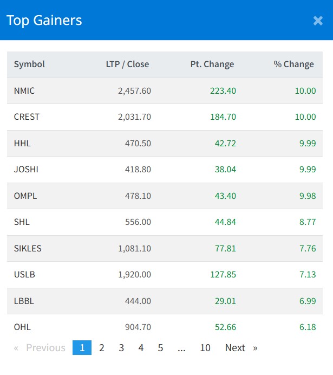Image resolution: width=333 pixels, height=375 pixels.
Task: Open the NMIC symbol row
Action: point(24,90)
